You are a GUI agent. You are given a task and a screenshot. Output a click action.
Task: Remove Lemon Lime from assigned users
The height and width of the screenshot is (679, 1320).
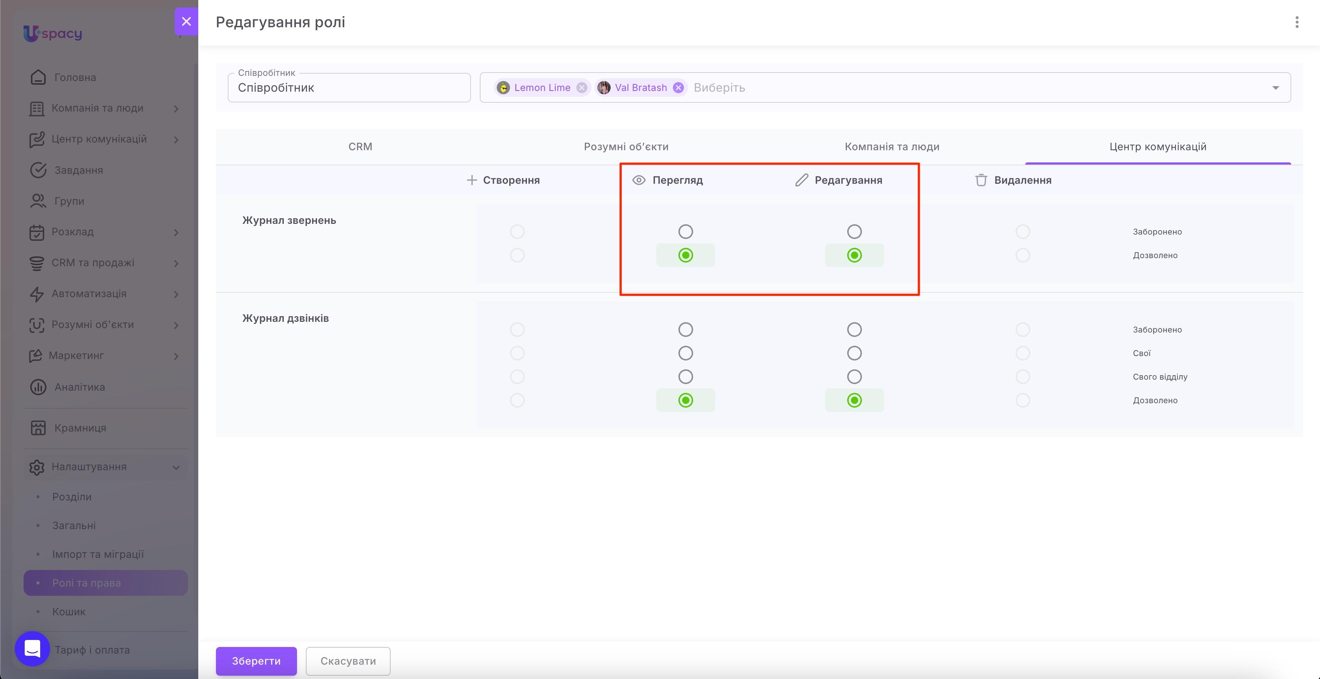[x=582, y=88]
